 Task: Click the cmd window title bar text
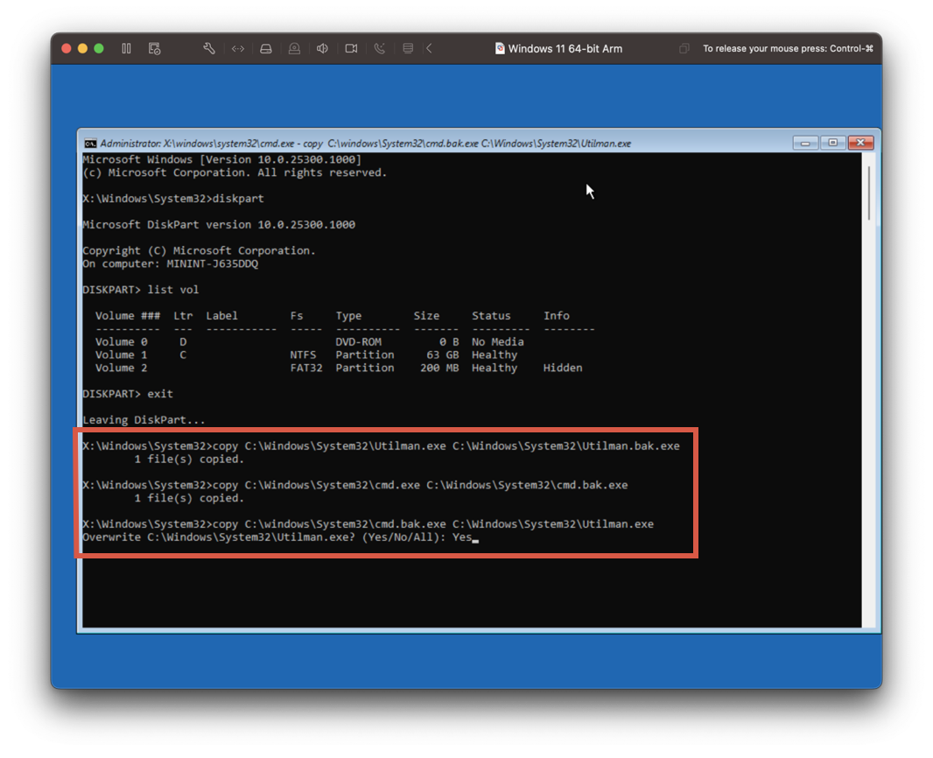365,144
